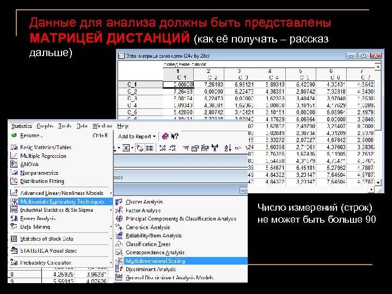Choose General Discriminant Analysis Models
The width and height of the screenshot is (392, 294).
tap(181, 278)
